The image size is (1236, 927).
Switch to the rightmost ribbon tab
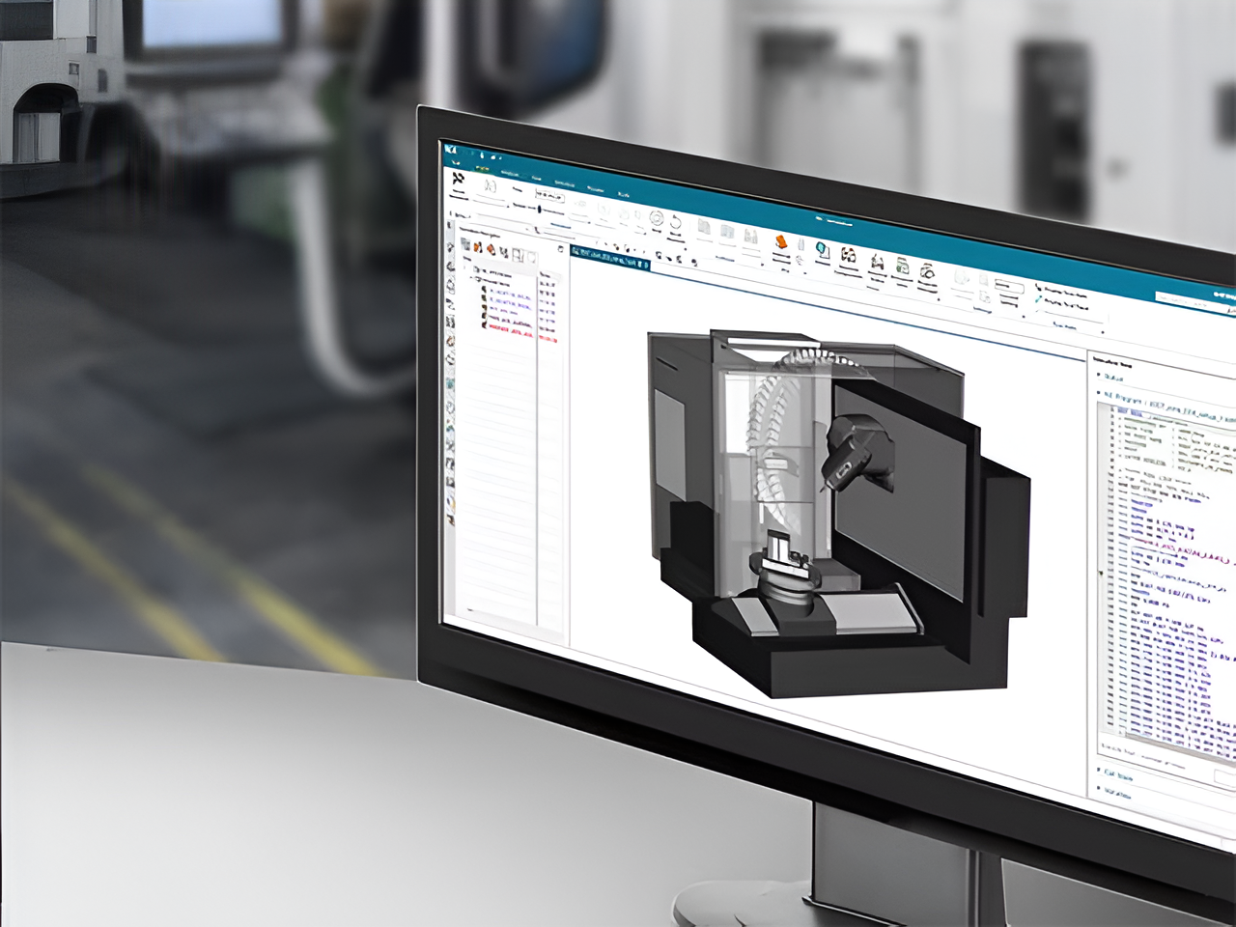click(625, 193)
